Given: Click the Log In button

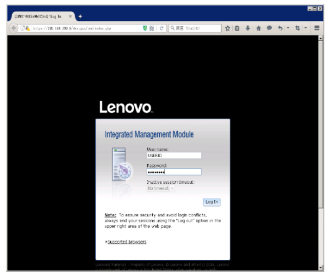Looking at the screenshot, I should [212, 202].
